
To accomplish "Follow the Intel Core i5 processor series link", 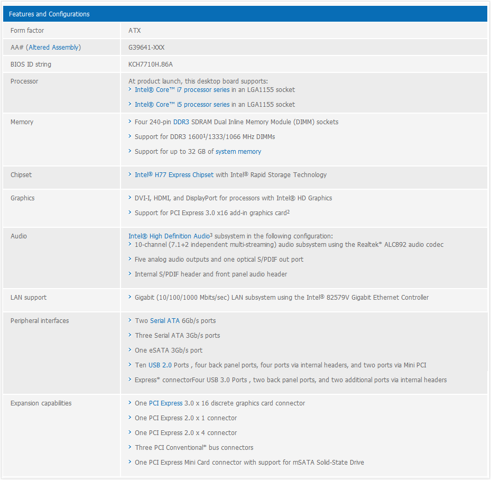I will pos(182,105).
